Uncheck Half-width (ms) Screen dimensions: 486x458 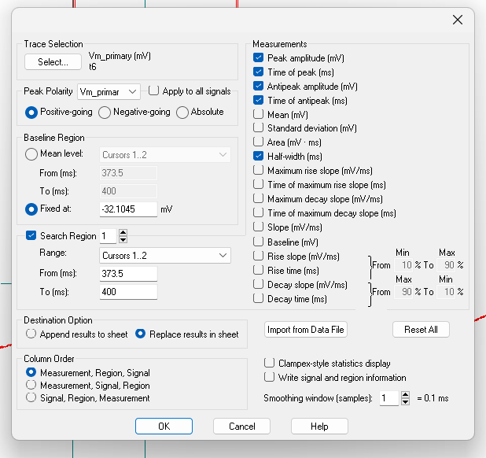[x=258, y=156]
